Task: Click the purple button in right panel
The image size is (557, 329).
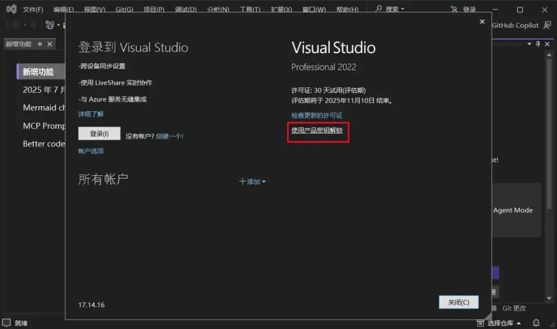Action: (496, 273)
